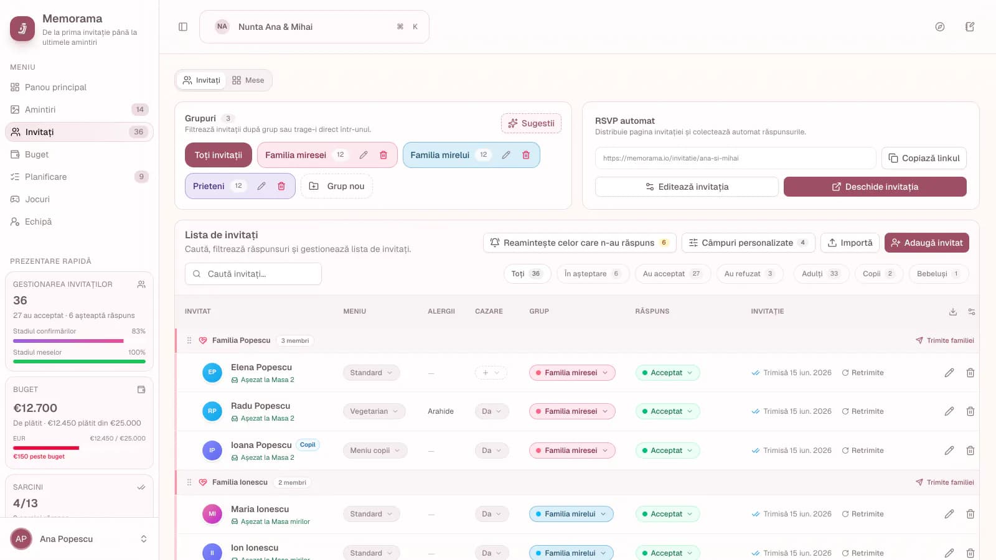This screenshot has width=996, height=560.
Task: Focus the Caută invitați search field
Action: pyautogui.click(x=253, y=274)
